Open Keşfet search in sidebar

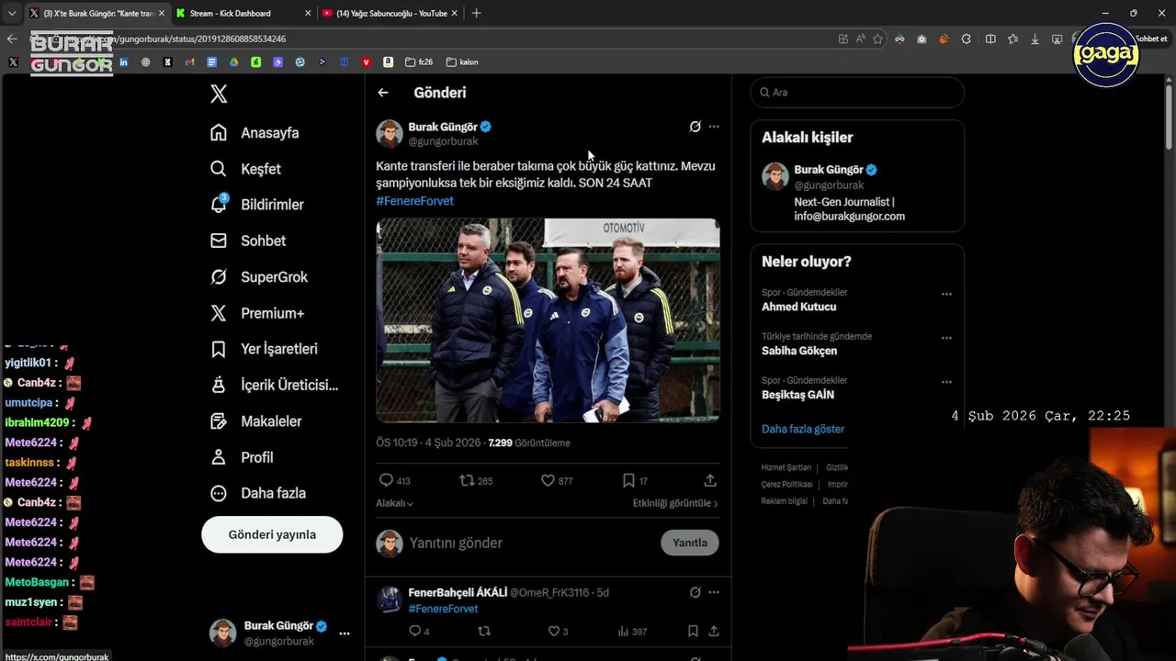pos(219,169)
